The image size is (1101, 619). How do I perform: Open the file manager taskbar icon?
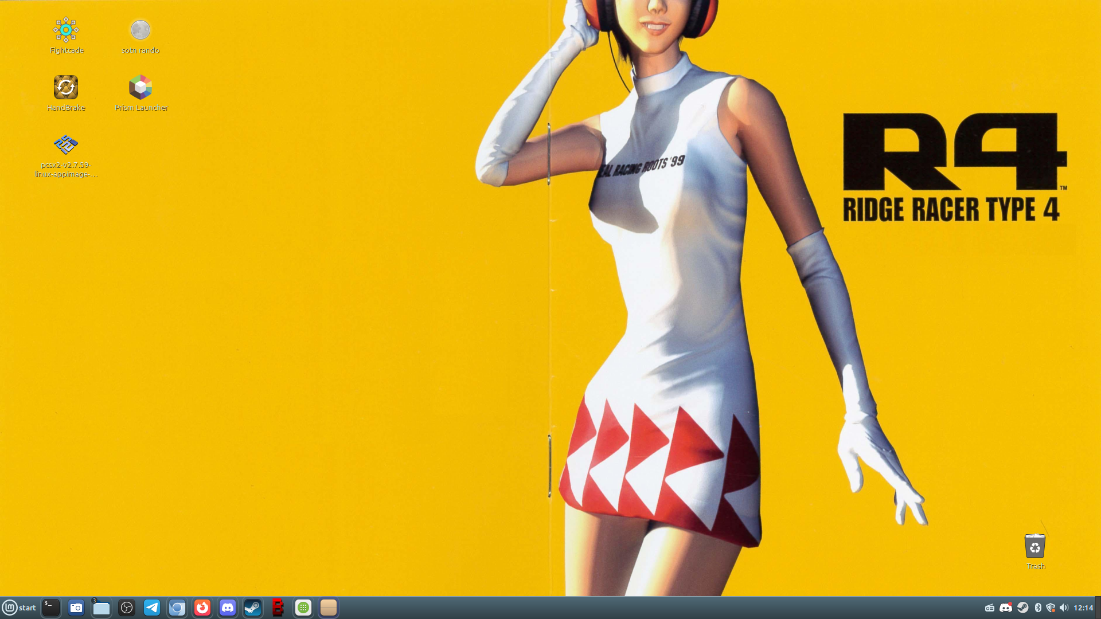[101, 608]
